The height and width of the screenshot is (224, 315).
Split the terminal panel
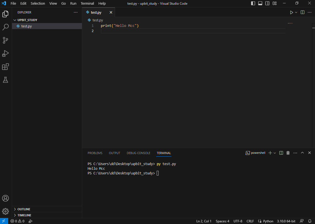[x=281, y=153]
